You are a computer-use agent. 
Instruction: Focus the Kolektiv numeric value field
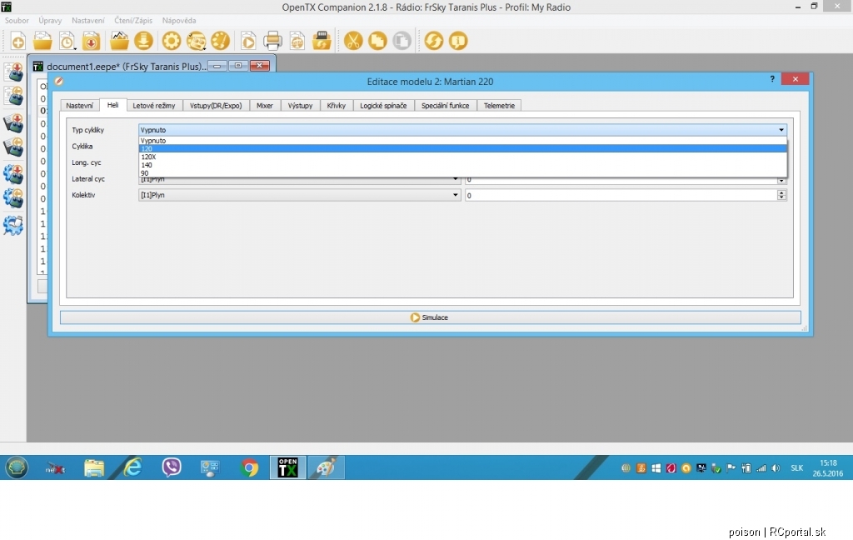(x=621, y=195)
